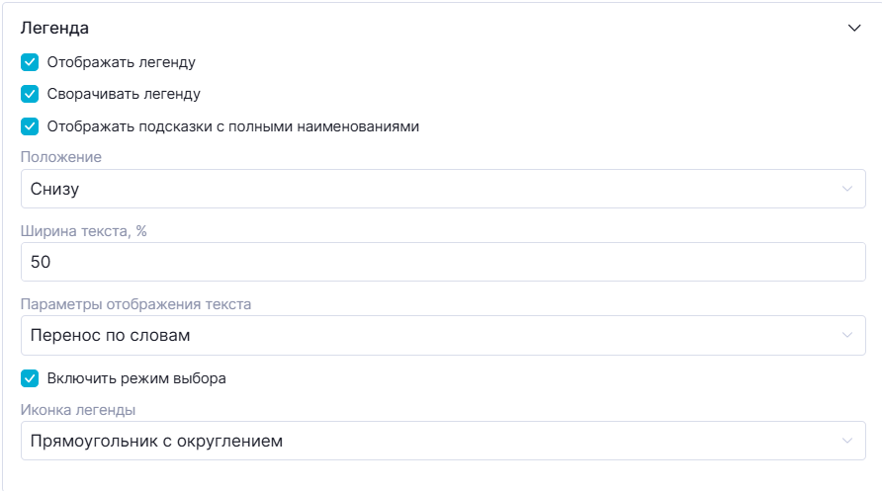Click the Включить режим выбора label text

[136, 378]
